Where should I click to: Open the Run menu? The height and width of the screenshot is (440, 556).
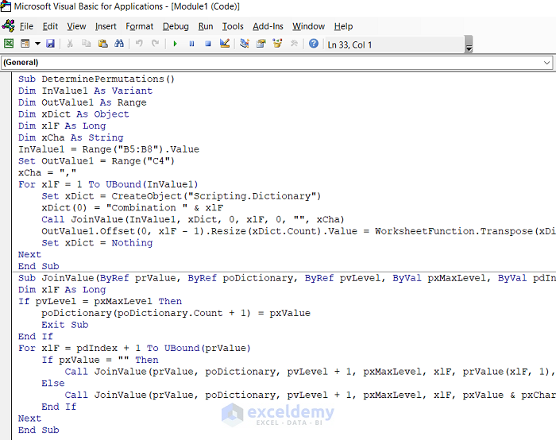[206, 26]
